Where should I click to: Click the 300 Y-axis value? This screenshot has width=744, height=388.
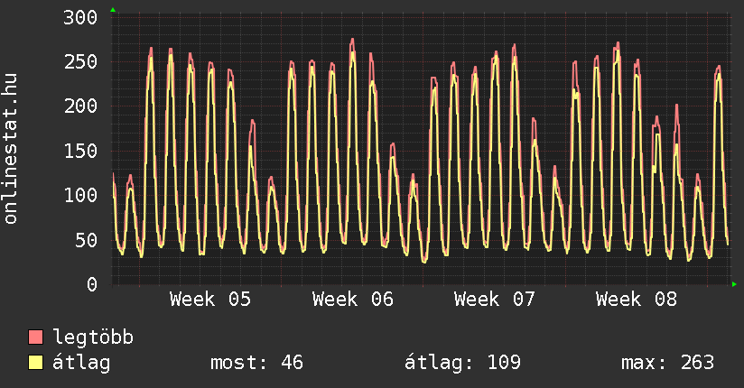80,18
